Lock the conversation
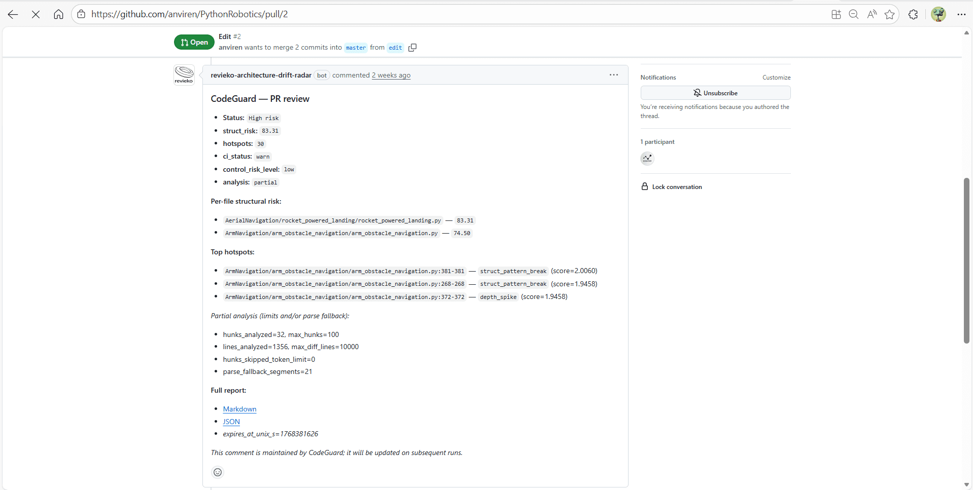973x490 pixels. pos(677,186)
